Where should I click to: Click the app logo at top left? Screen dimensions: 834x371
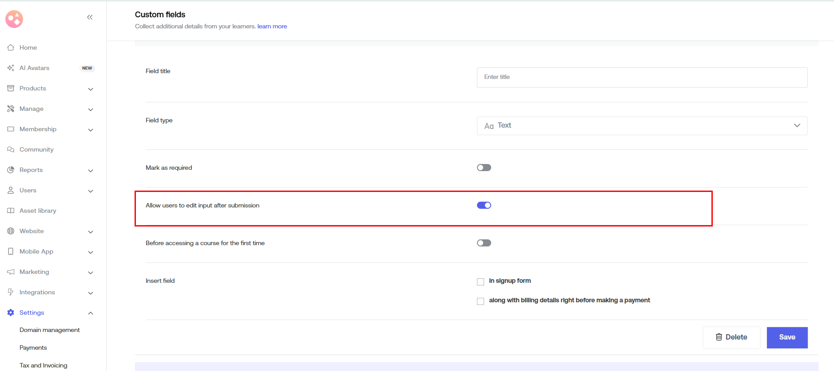tap(14, 19)
